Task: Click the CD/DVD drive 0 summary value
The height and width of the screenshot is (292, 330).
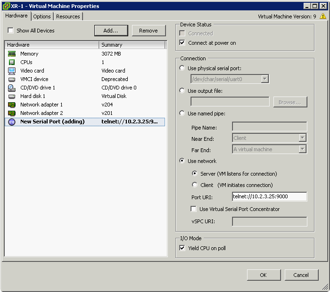Action: point(119,88)
